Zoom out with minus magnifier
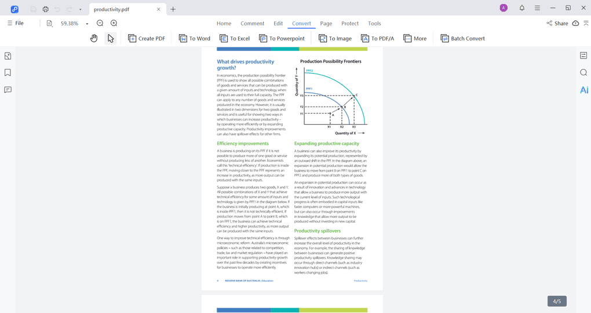 100,23
